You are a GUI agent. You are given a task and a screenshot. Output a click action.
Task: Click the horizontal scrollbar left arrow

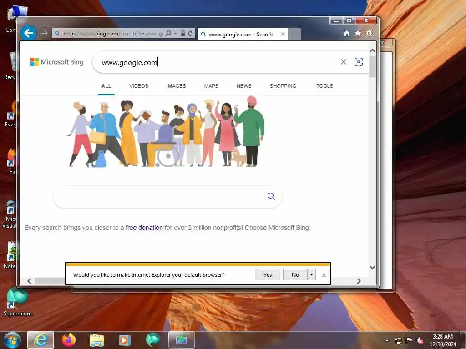(29, 281)
